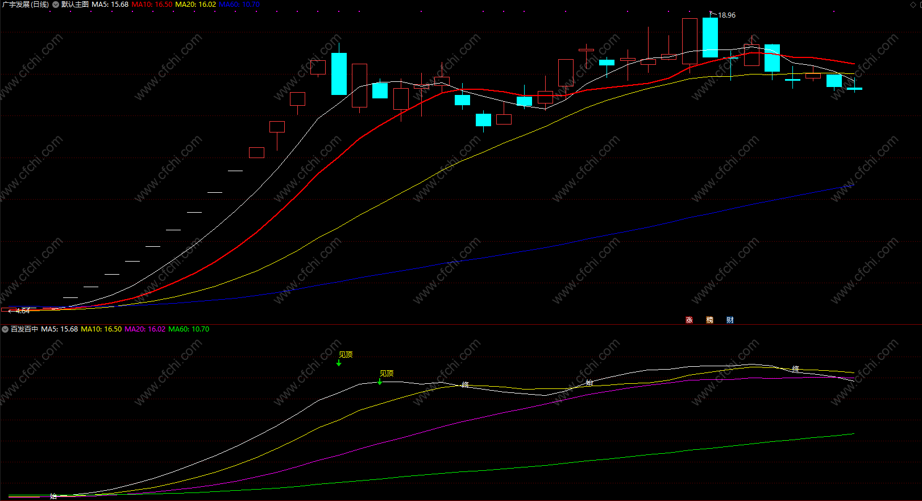The image size is (922, 501).
Task: Click sub-chart white MA5: 15.68 value
Action: (x=60, y=329)
